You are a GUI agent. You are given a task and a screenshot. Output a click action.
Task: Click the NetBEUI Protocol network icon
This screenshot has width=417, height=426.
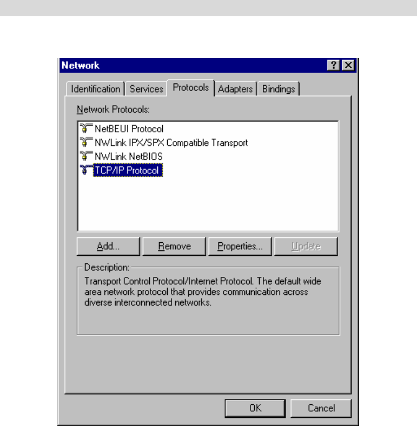click(86, 128)
